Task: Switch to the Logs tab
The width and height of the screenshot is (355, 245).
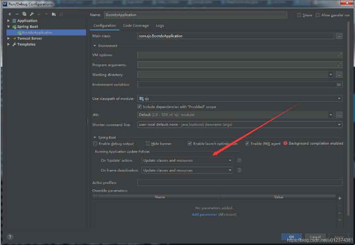Action: click(160, 26)
